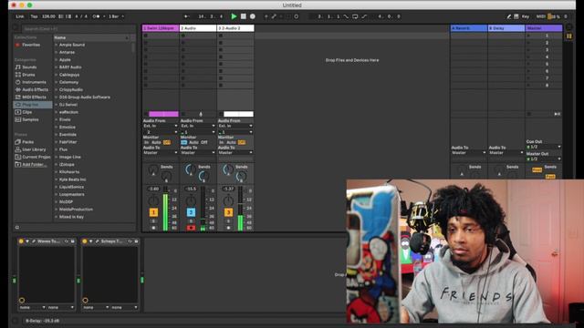Turn off Waves Tune device activator
584x328 pixels.
click(21, 241)
